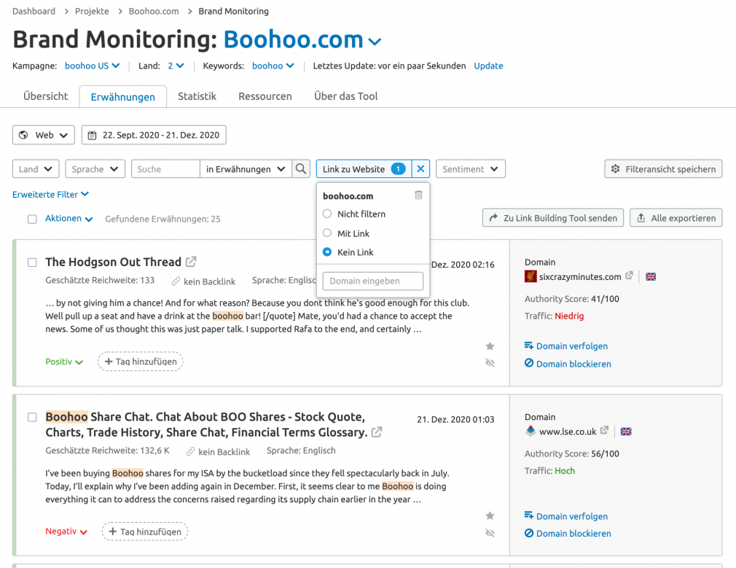Click Zu Link Building Tool senden button
Viewport: 736px width, 568px height.
tap(553, 218)
